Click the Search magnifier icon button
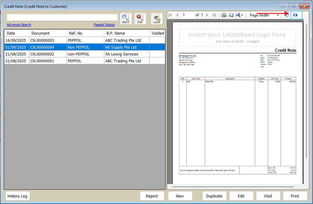 pyautogui.click(x=126, y=19)
